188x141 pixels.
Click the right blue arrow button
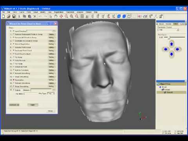pos(177,49)
